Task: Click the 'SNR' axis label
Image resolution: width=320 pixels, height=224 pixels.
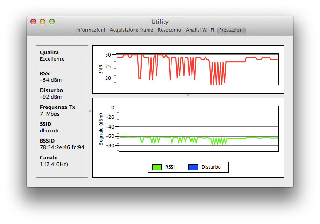Action: [x=101, y=69]
